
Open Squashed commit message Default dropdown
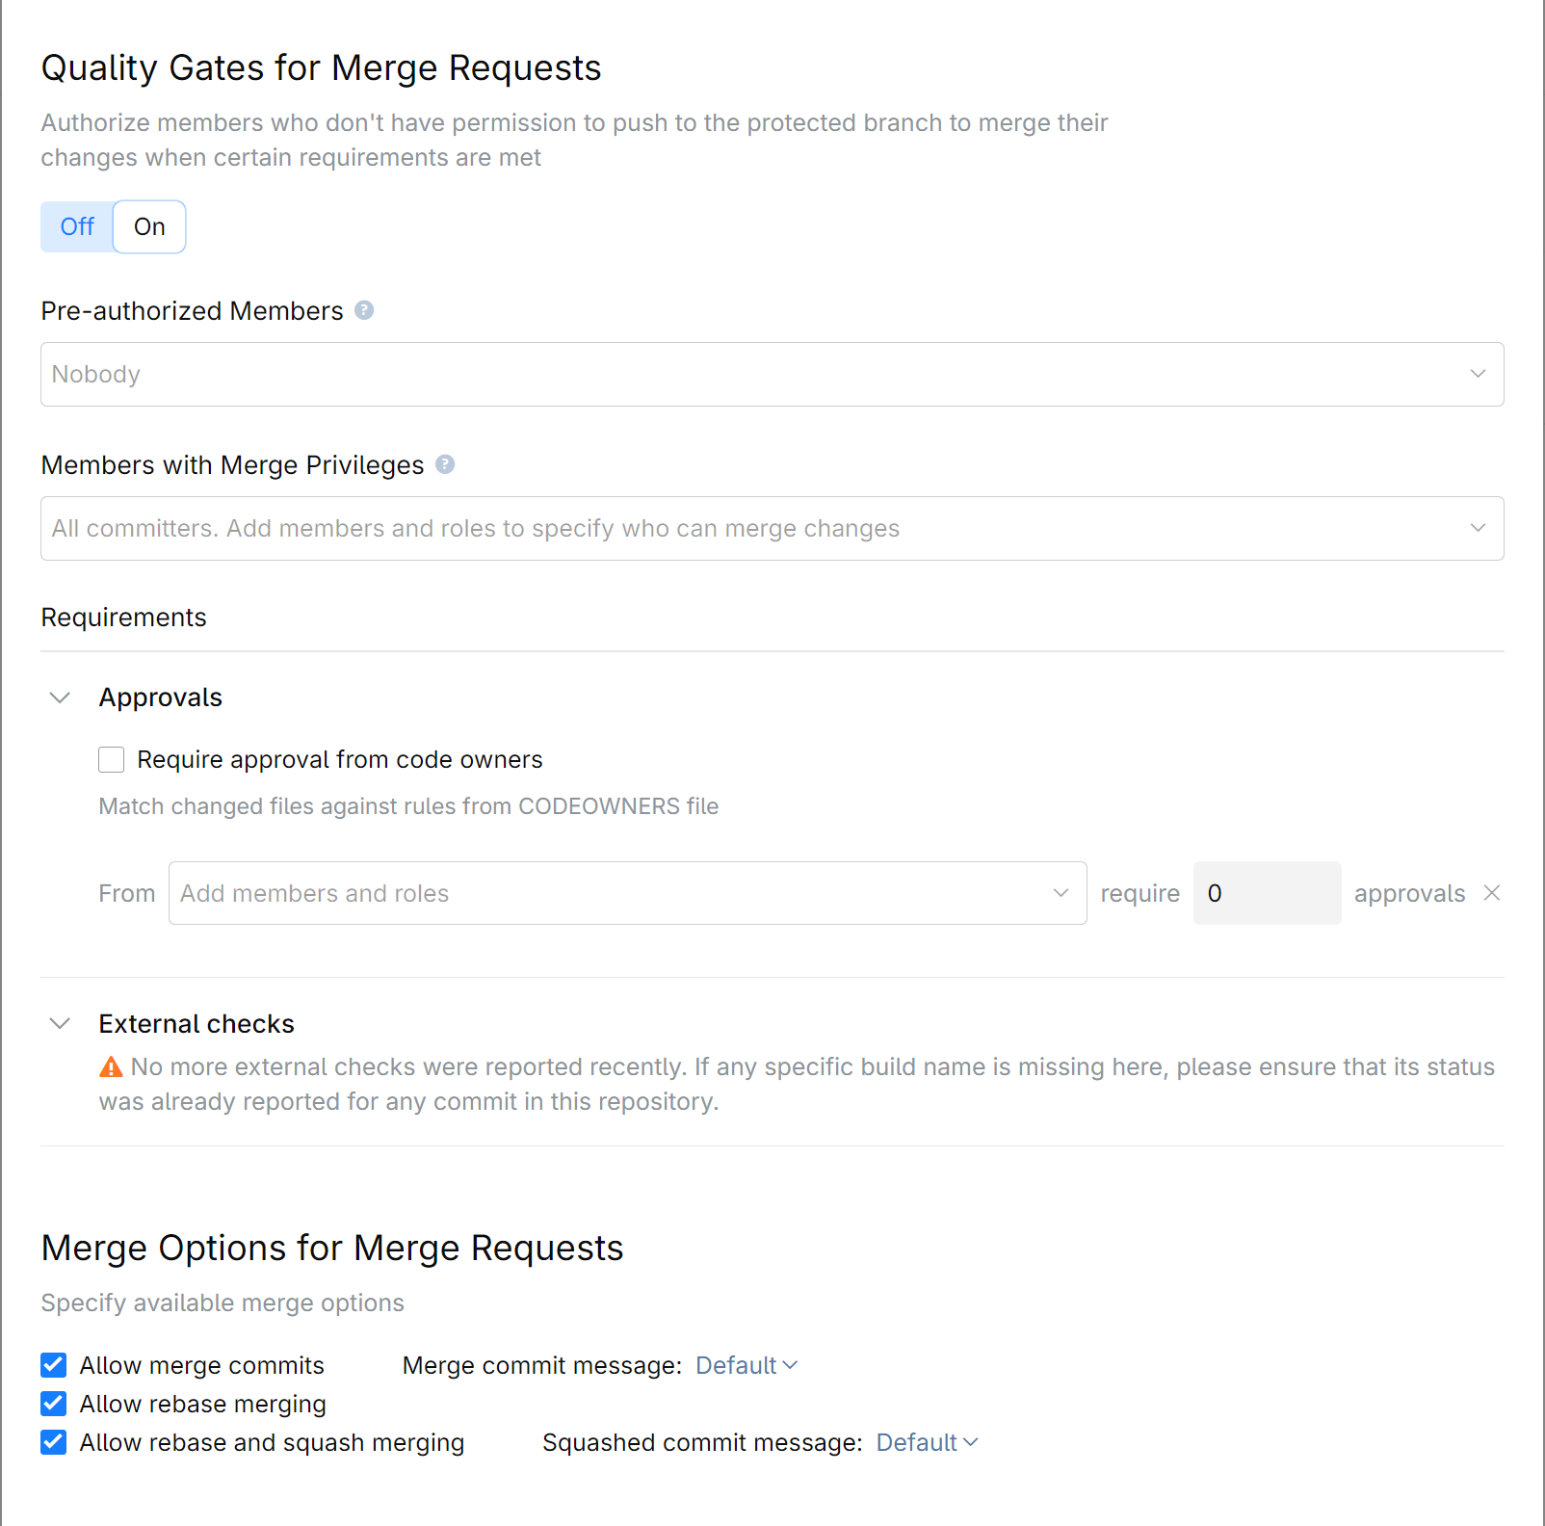[927, 1442]
